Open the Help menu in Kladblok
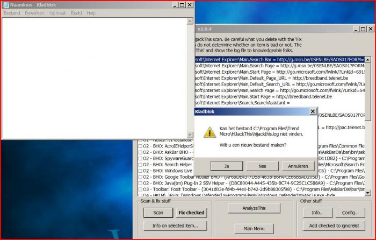 (x=91, y=13)
